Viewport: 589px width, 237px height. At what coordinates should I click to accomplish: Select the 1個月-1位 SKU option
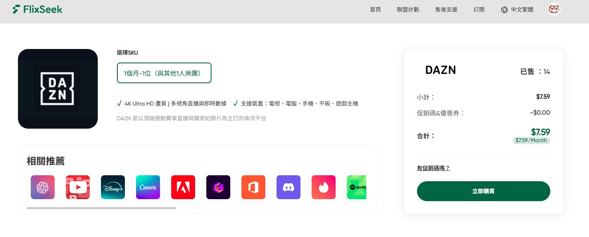[164, 73]
